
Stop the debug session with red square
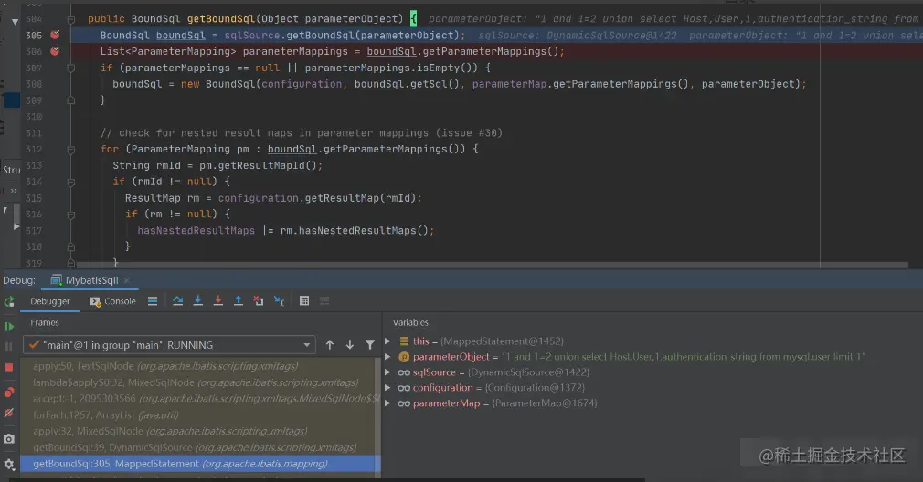click(9, 367)
